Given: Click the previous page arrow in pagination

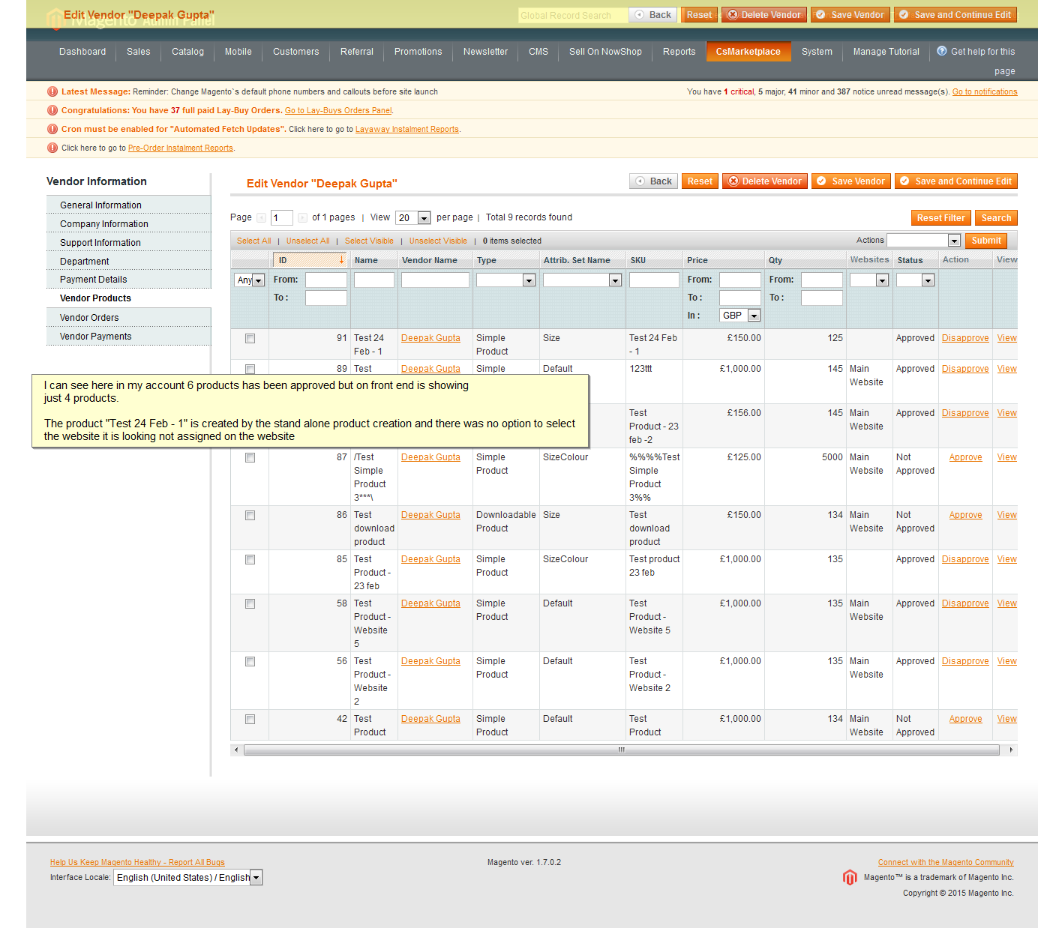Looking at the screenshot, I should click(x=261, y=218).
